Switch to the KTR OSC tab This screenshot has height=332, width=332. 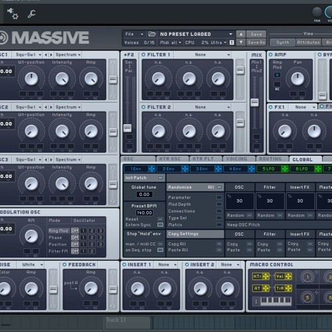coord(172,159)
